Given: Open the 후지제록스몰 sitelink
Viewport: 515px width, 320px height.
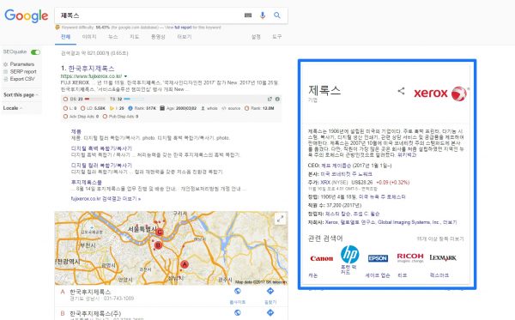Looking at the screenshot, I should [x=87, y=182].
